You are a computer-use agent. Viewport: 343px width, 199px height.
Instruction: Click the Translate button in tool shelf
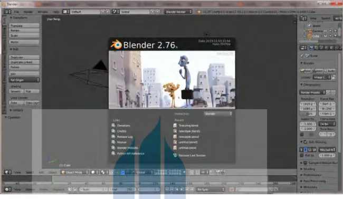(x=24, y=26)
